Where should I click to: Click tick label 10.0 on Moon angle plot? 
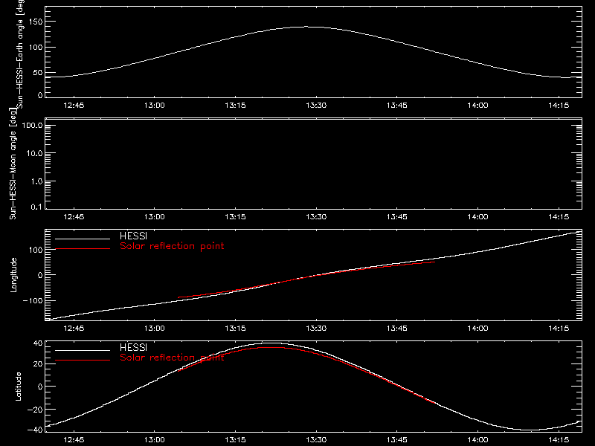(34, 154)
